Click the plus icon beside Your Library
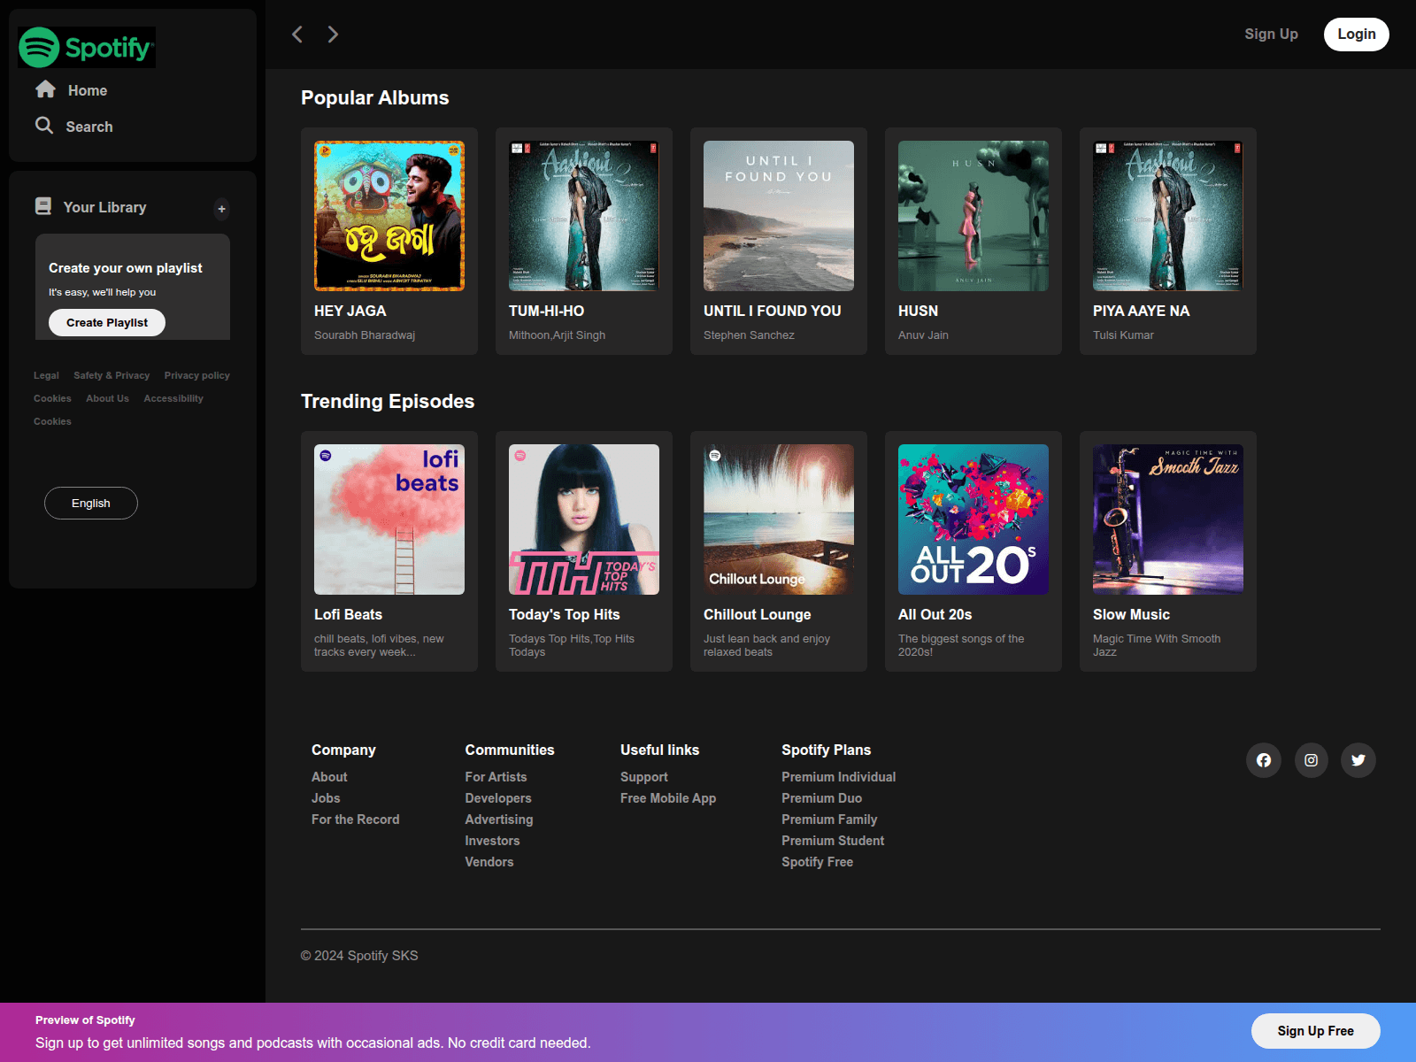1416x1062 pixels. [222, 209]
